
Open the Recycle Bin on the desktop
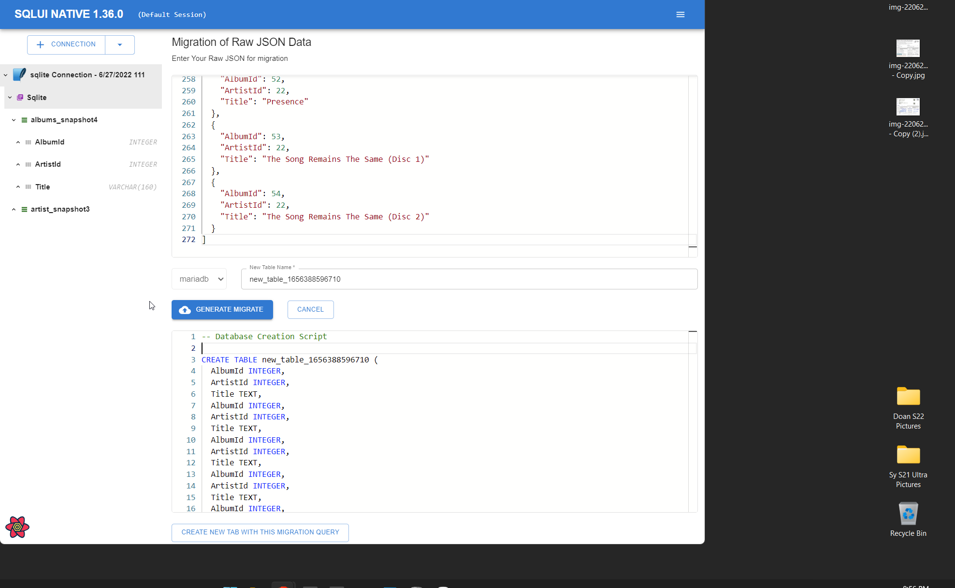point(908,519)
